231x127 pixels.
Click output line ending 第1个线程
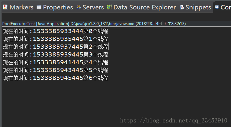pyautogui.click(x=55, y=39)
